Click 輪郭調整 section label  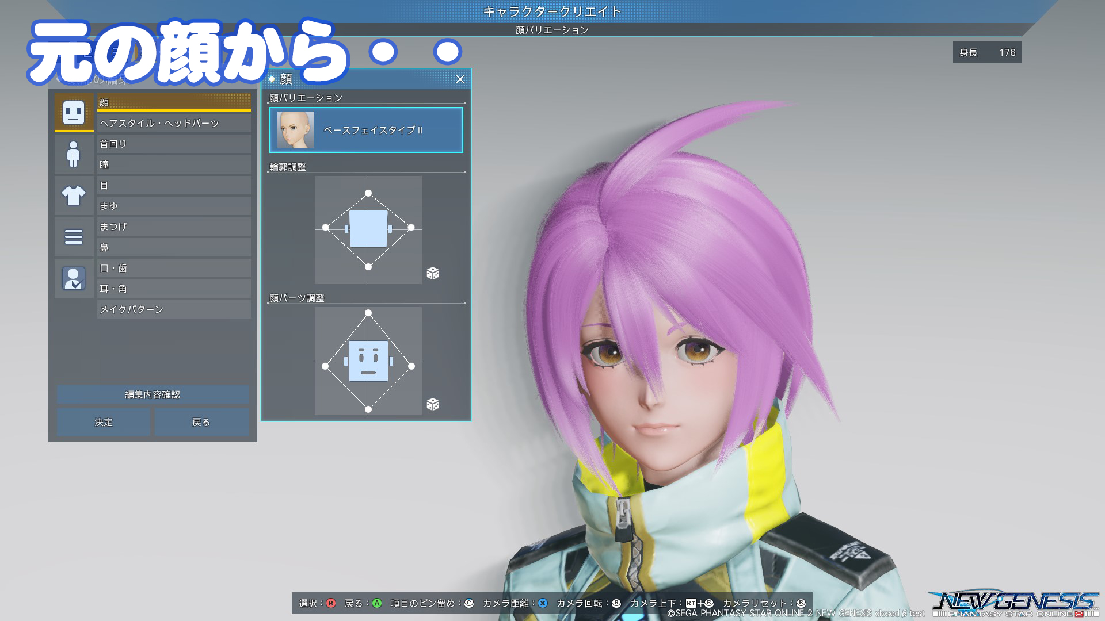point(288,167)
